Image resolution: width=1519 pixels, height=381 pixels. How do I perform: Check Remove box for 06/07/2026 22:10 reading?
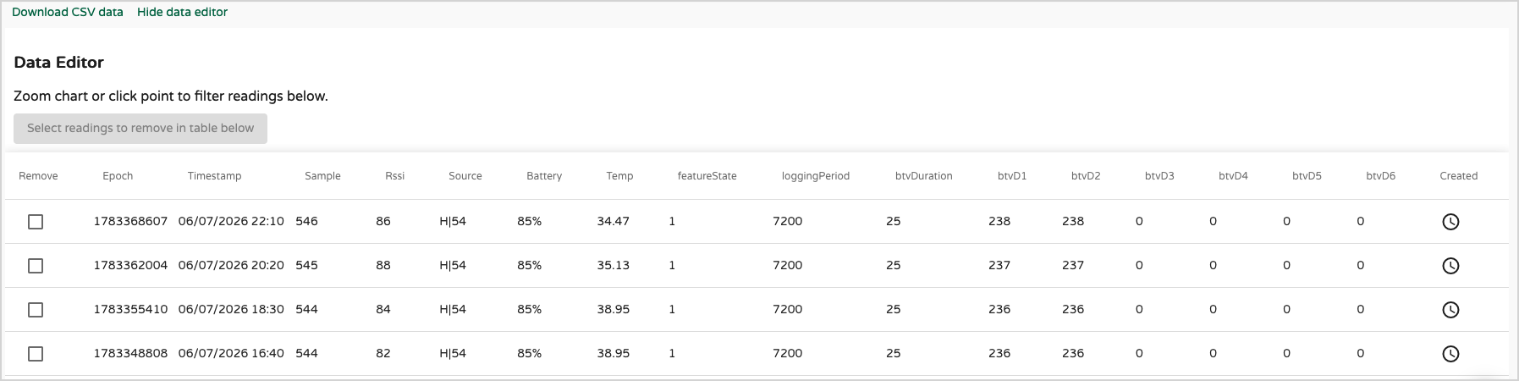(36, 222)
